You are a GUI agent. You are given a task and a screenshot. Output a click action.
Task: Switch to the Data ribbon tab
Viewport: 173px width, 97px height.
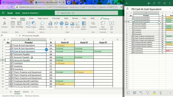66,18
